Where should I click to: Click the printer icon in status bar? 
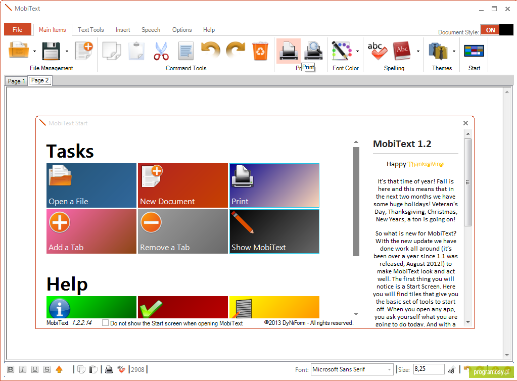point(109,369)
